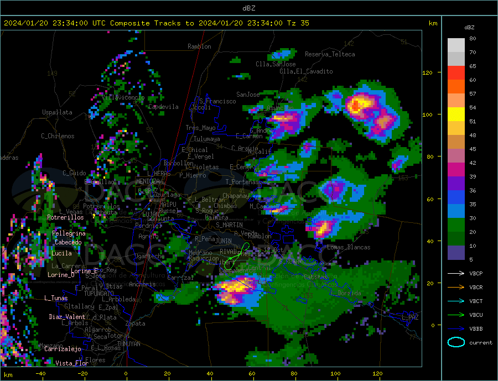This screenshot has width=498, height=381.
Task: Click the 'Vista_Flor' label
Action: [x=72, y=363]
